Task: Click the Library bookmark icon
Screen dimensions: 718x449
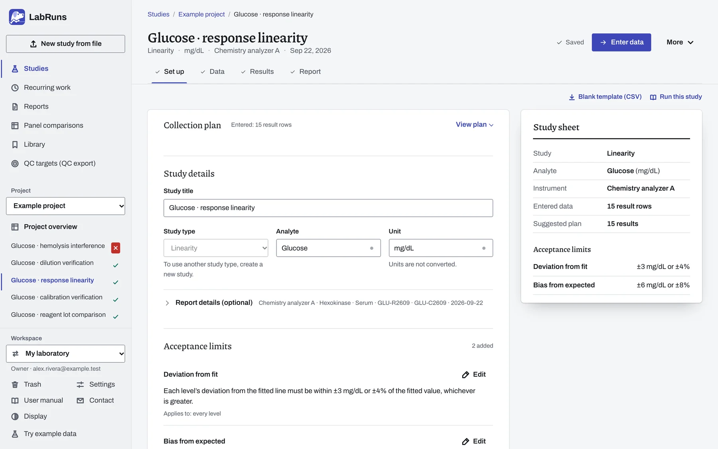Action: pyautogui.click(x=15, y=144)
